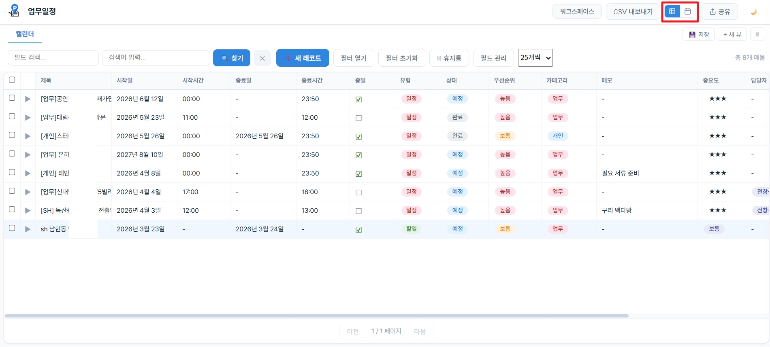Uncheck 종일 in the 2026년 3월 23일 row

point(358,230)
